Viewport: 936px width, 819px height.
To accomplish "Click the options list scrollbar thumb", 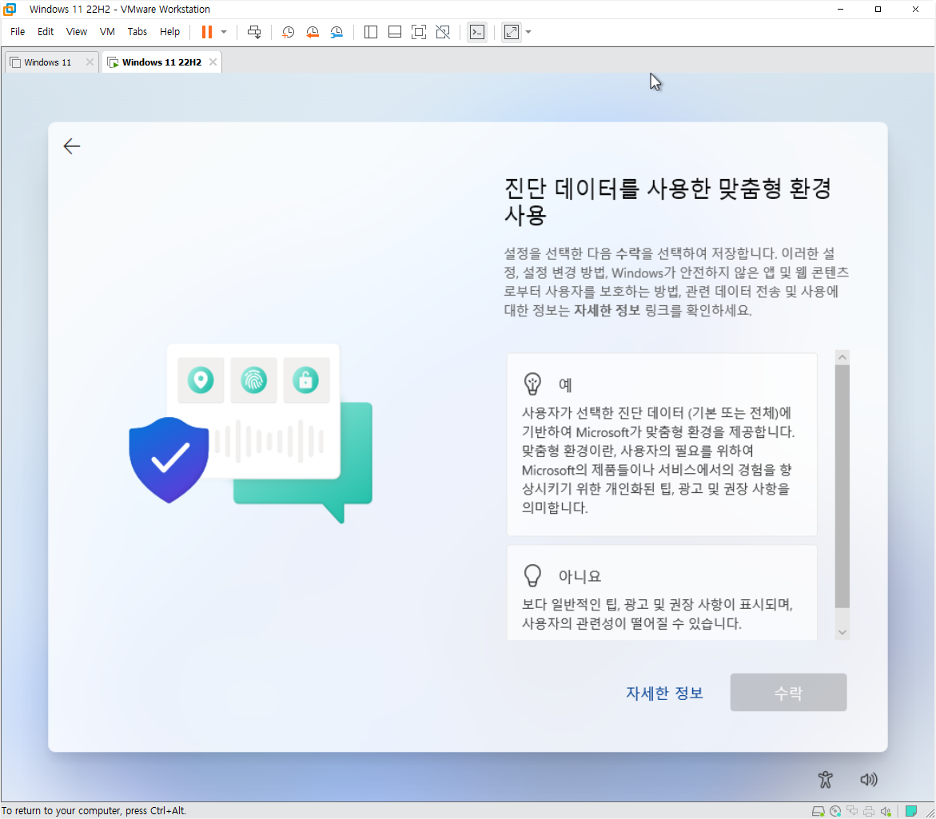I will 842,486.
